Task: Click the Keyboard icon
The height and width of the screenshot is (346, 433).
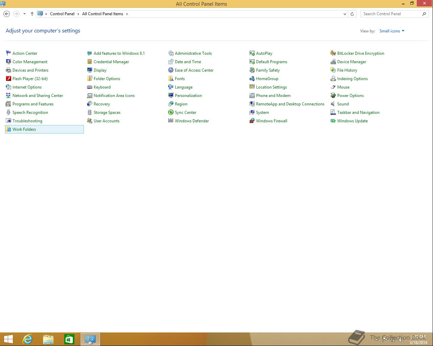Action: click(x=90, y=87)
